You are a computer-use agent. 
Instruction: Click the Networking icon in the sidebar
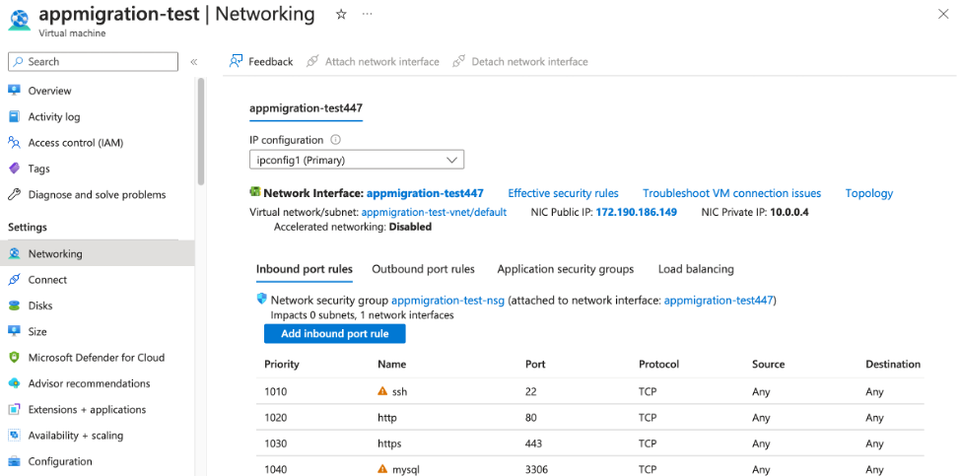pyautogui.click(x=14, y=253)
